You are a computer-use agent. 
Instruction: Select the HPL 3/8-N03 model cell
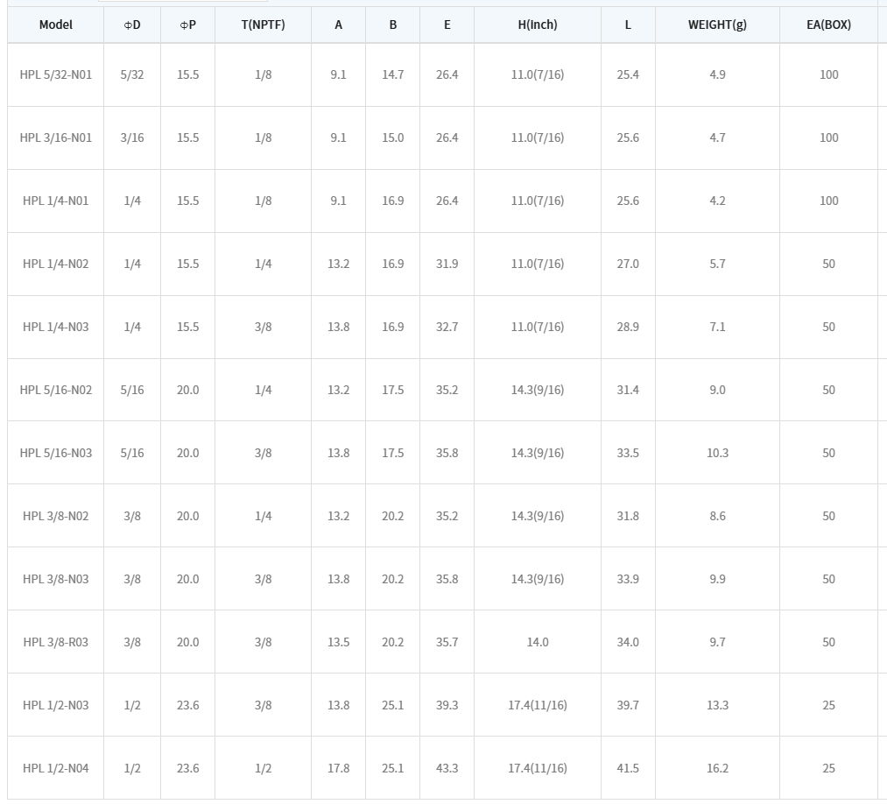tap(56, 579)
